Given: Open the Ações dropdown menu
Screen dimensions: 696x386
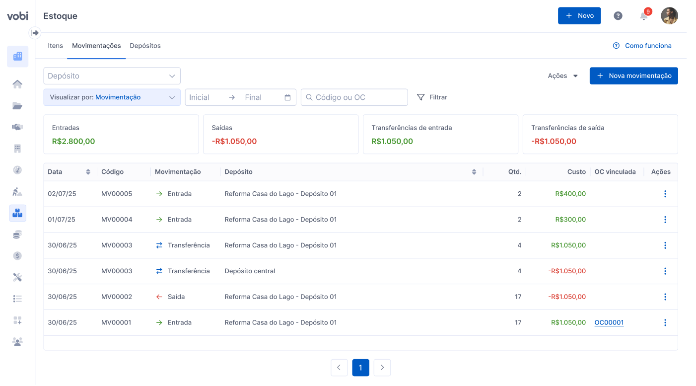Looking at the screenshot, I should [563, 76].
